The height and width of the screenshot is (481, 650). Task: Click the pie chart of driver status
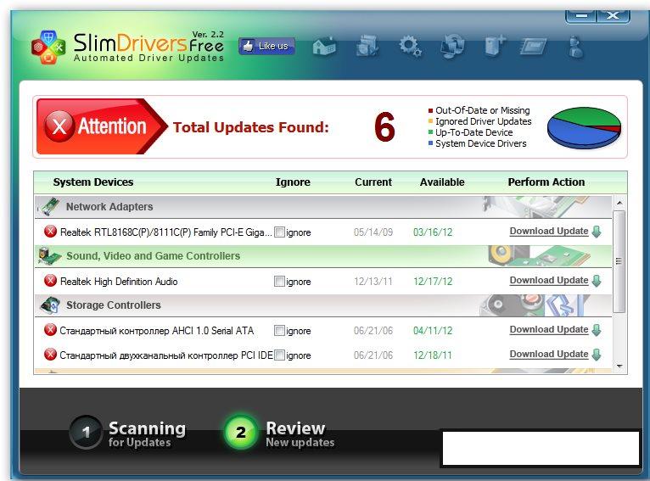click(x=584, y=127)
